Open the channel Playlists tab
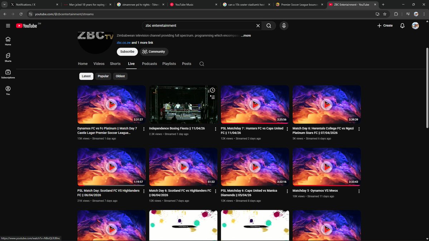Image resolution: width=429 pixels, height=241 pixels. (x=169, y=64)
